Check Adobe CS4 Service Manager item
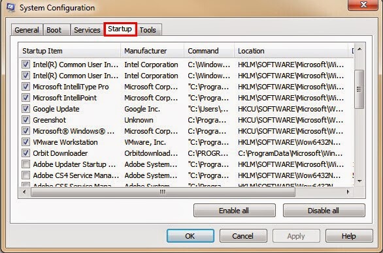This screenshot has height=253, width=383. (x=25, y=175)
